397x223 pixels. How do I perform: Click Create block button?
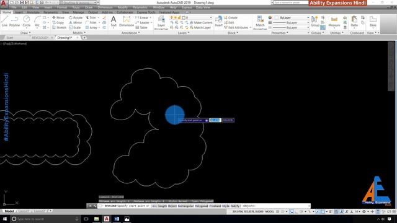[231, 18]
